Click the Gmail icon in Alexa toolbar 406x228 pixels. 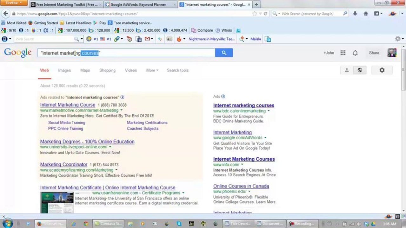point(147,39)
